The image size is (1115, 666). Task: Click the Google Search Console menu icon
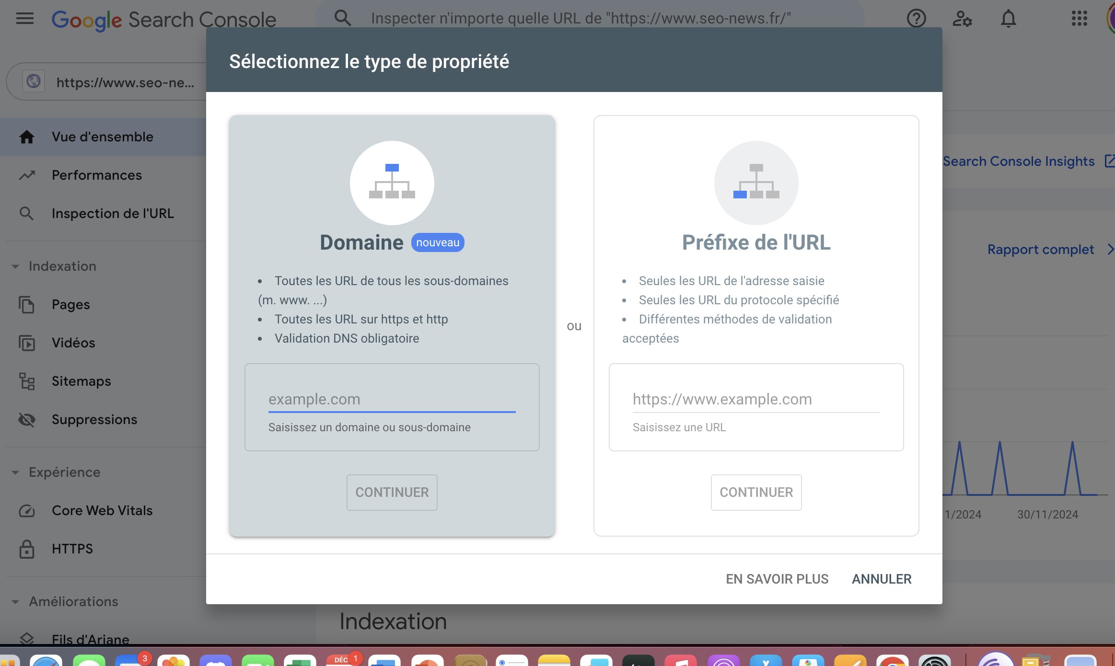tap(24, 18)
